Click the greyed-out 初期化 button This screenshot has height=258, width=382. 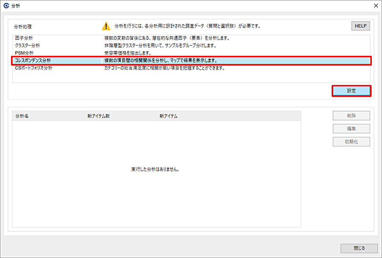(x=352, y=142)
